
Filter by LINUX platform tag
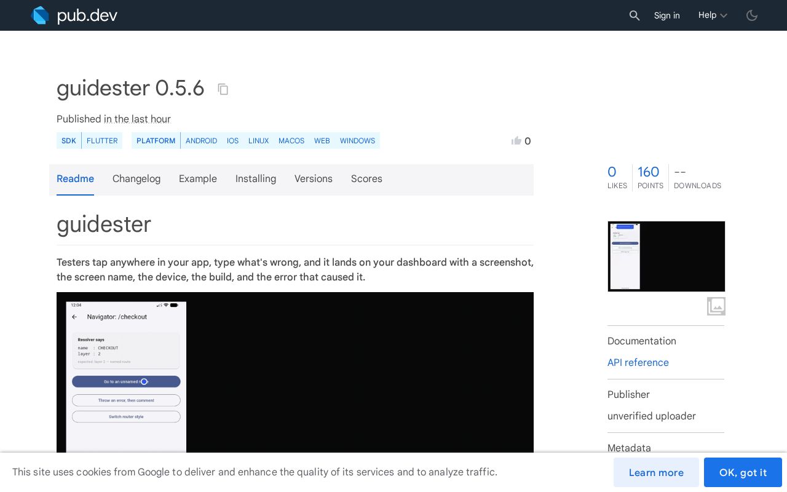[x=258, y=141]
